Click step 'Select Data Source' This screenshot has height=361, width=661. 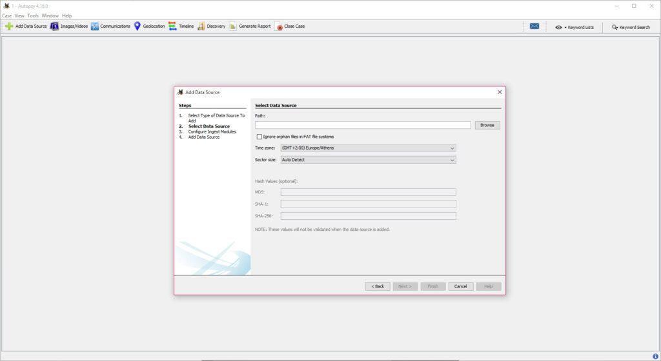[209, 126]
